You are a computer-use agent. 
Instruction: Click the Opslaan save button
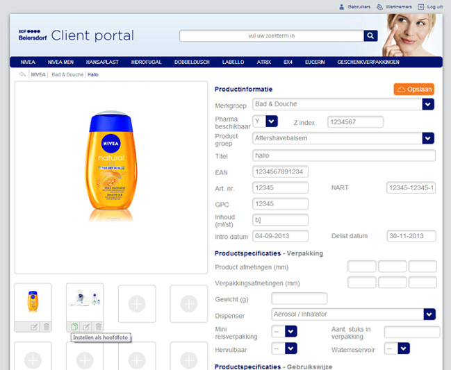pyautogui.click(x=414, y=90)
